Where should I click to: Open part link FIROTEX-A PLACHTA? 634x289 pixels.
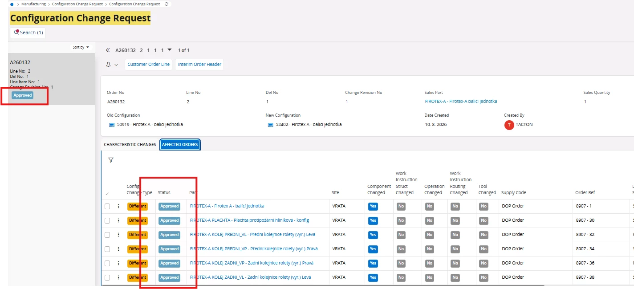249,220
